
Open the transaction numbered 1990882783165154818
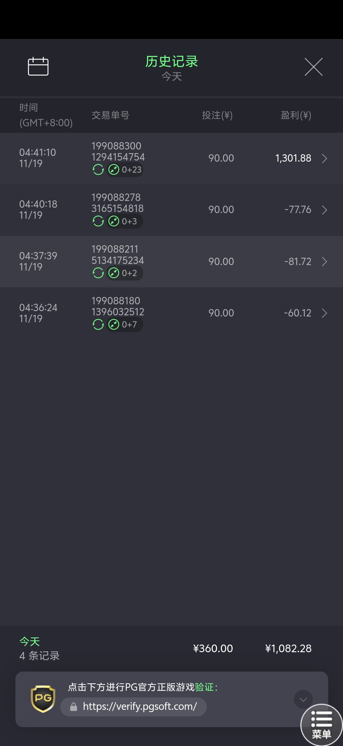pyautogui.click(x=117, y=203)
